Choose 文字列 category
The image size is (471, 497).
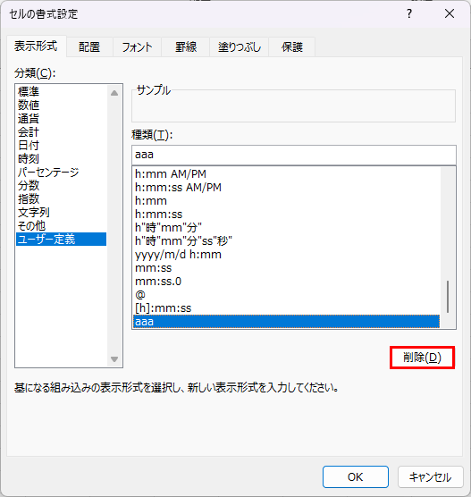61,212
